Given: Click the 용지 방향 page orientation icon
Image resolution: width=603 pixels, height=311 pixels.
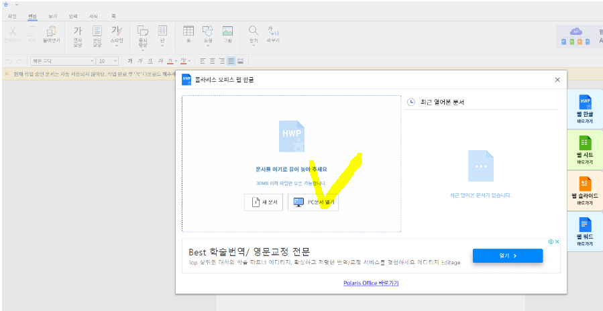Looking at the screenshot, I should [143, 31].
